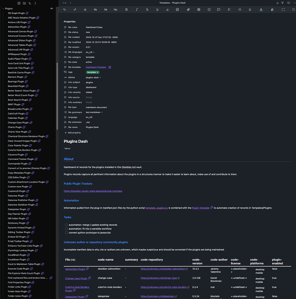Open Plugin Template link
This screenshot has height=299, width=296.
tap(201, 208)
